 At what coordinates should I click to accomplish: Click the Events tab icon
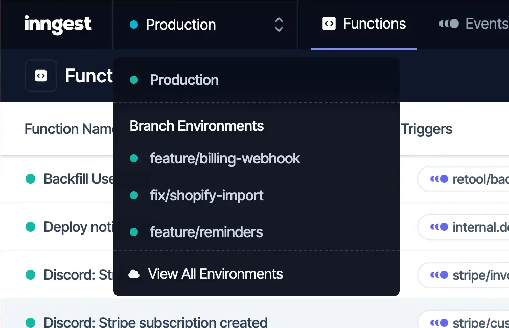tap(449, 24)
